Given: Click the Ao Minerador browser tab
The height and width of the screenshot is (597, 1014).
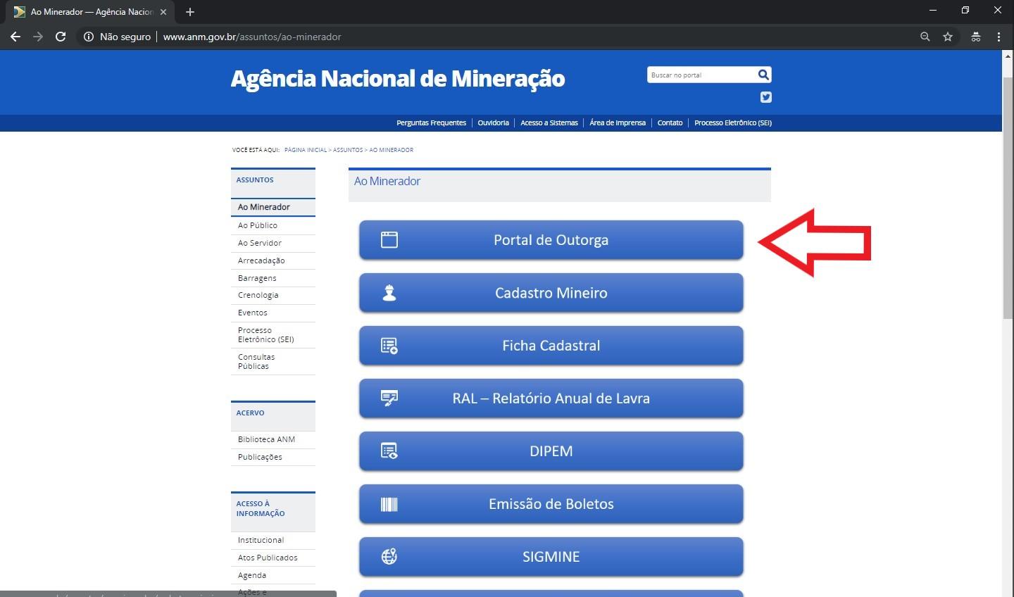Looking at the screenshot, I should click(x=90, y=12).
